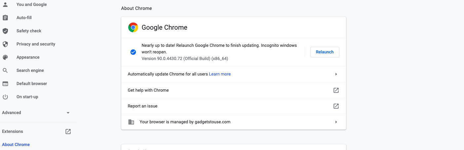Expand the Advanced section arrow
The image size is (464, 150).
pyautogui.click(x=68, y=113)
